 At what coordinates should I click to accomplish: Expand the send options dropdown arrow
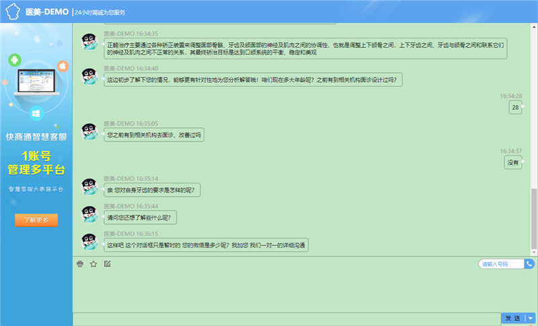[530, 318]
